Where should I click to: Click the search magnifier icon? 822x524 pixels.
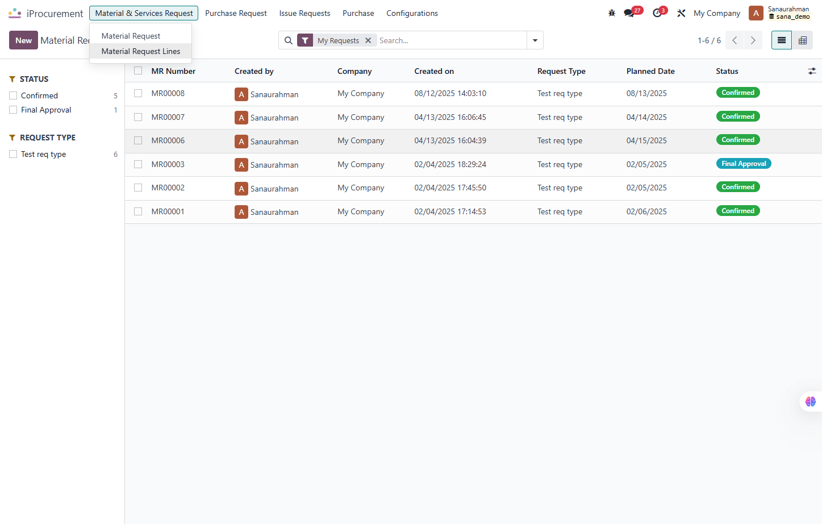[x=289, y=40]
